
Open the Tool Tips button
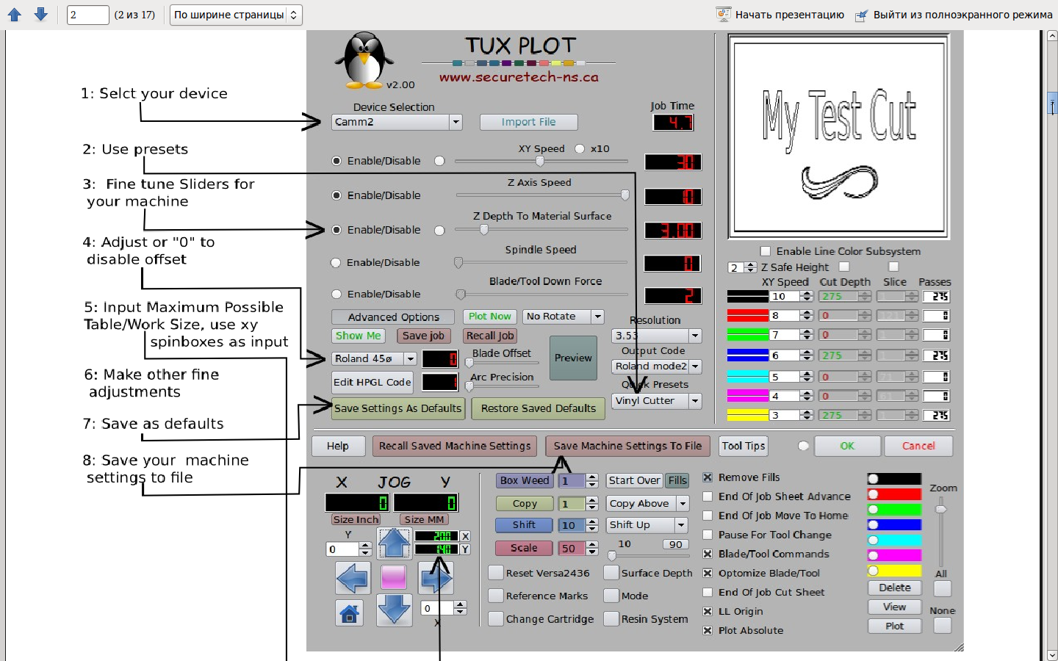click(x=744, y=446)
